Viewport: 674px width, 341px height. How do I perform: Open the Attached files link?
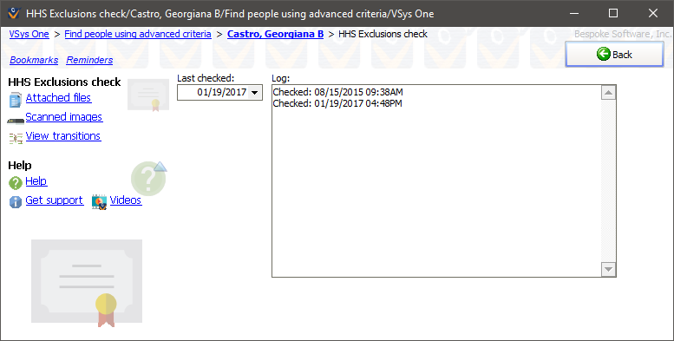(58, 98)
